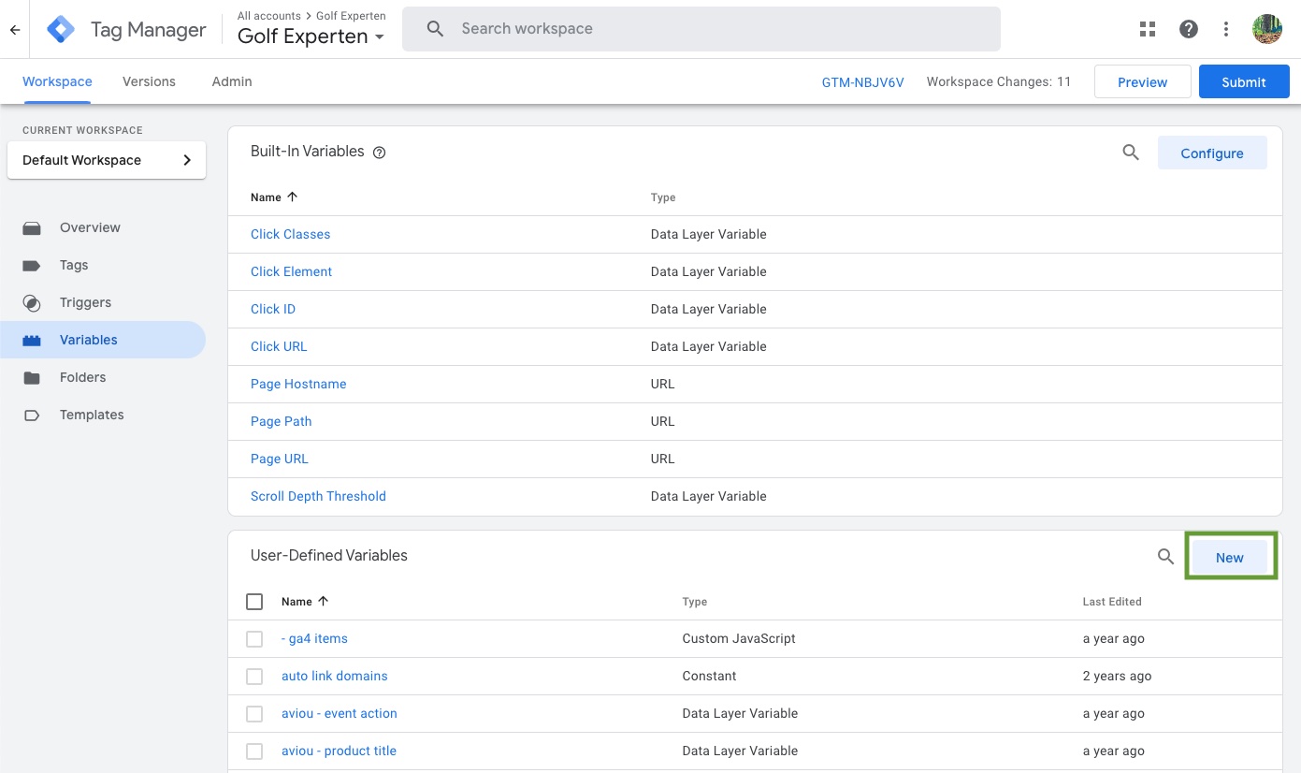Image resolution: width=1301 pixels, height=773 pixels.
Task: Open the 'auto link domains' variable
Action: click(335, 676)
